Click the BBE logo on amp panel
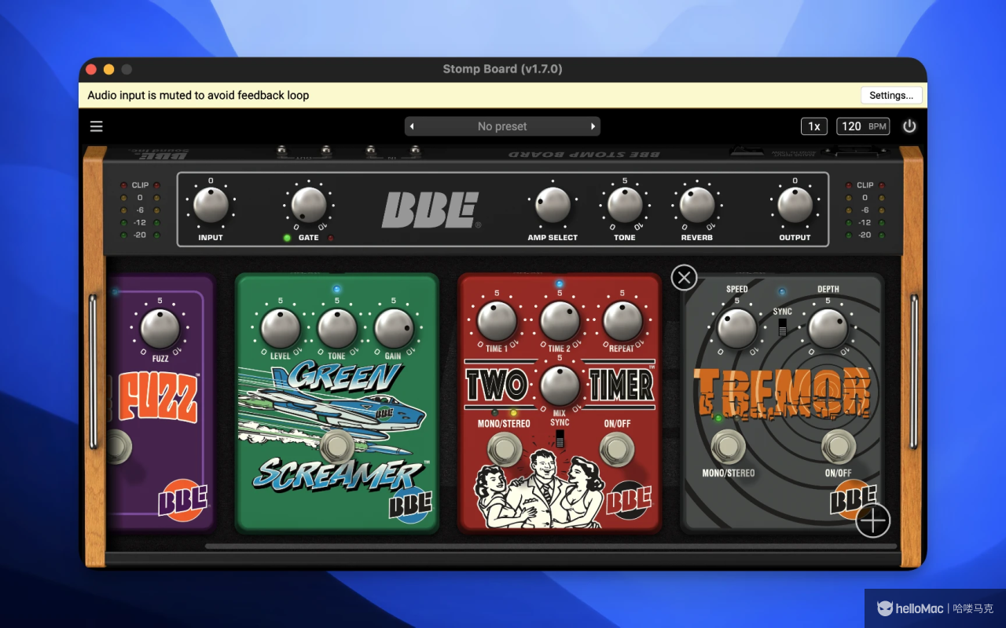This screenshot has height=628, width=1006. (x=431, y=210)
